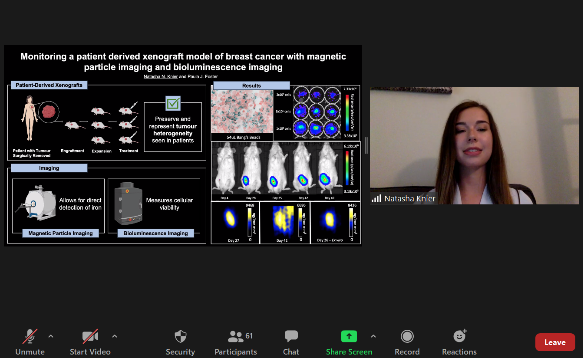Expand audio options chevron beside Unmute

pyautogui.click(x=51, y=336)
